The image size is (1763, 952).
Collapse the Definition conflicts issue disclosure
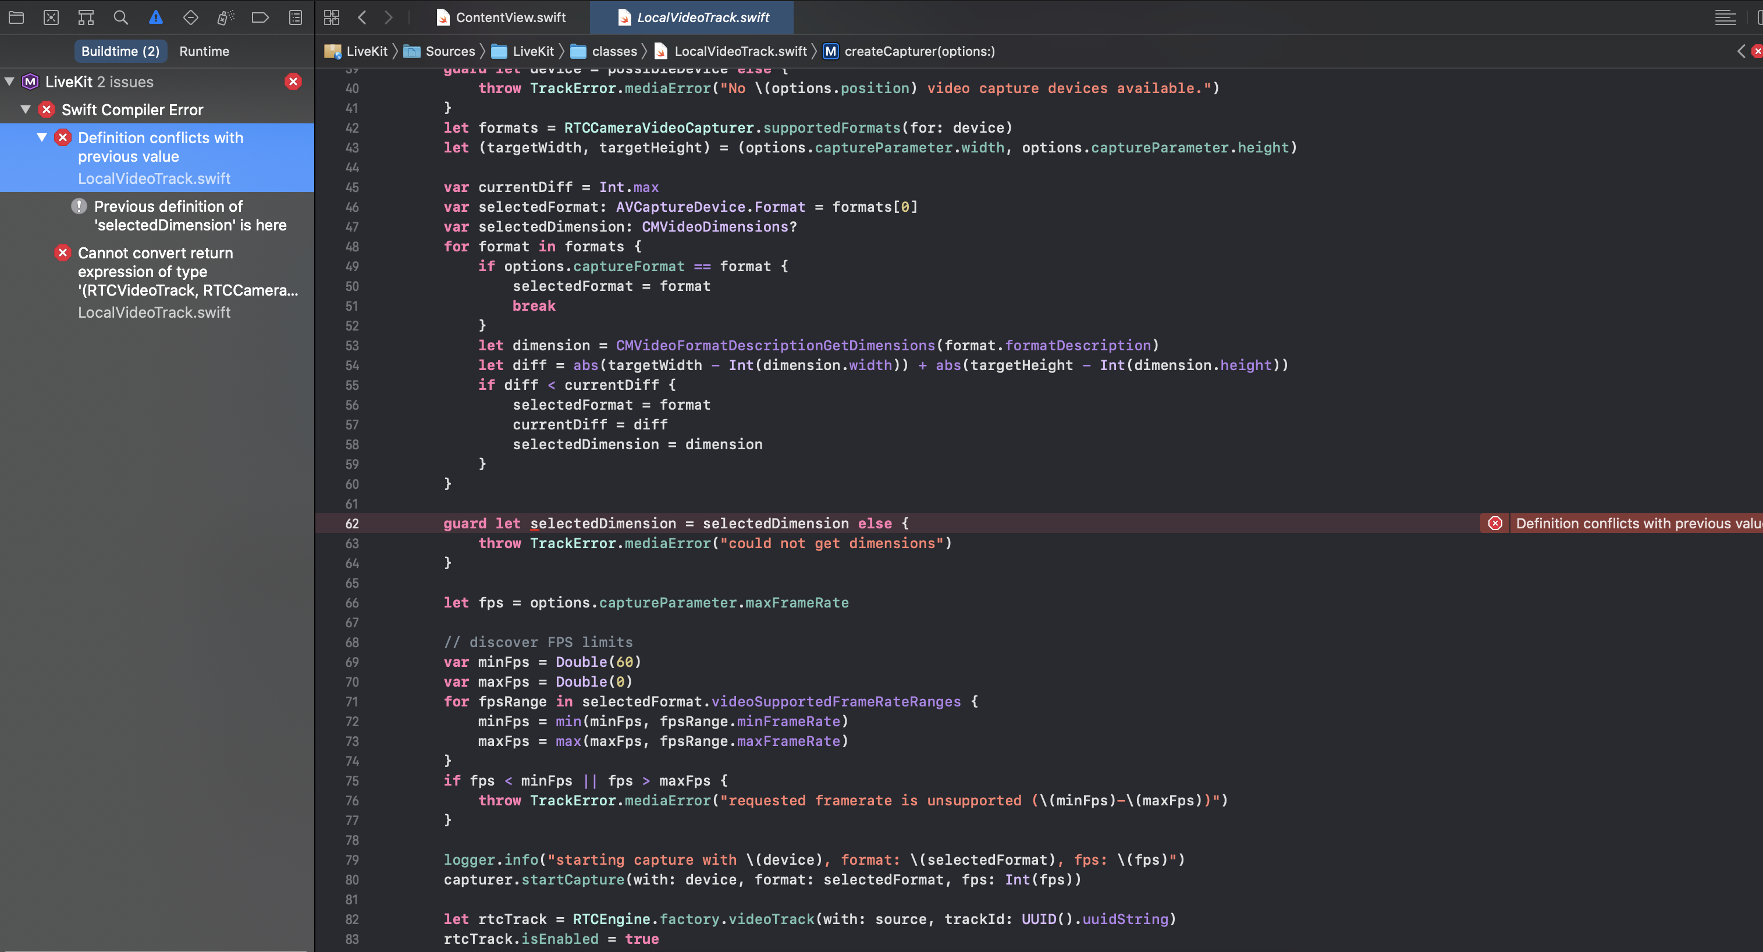coord(42,137)
